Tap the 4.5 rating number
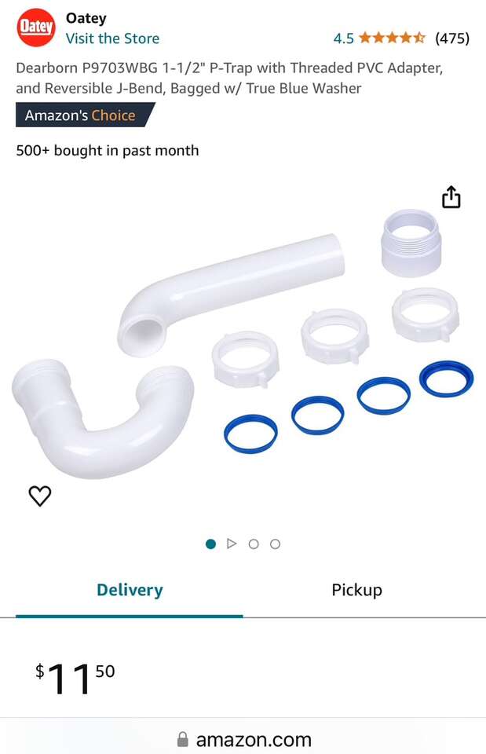The width and height of the screenshot is (486, 754). pyautogui.click(x=343, y=38)
